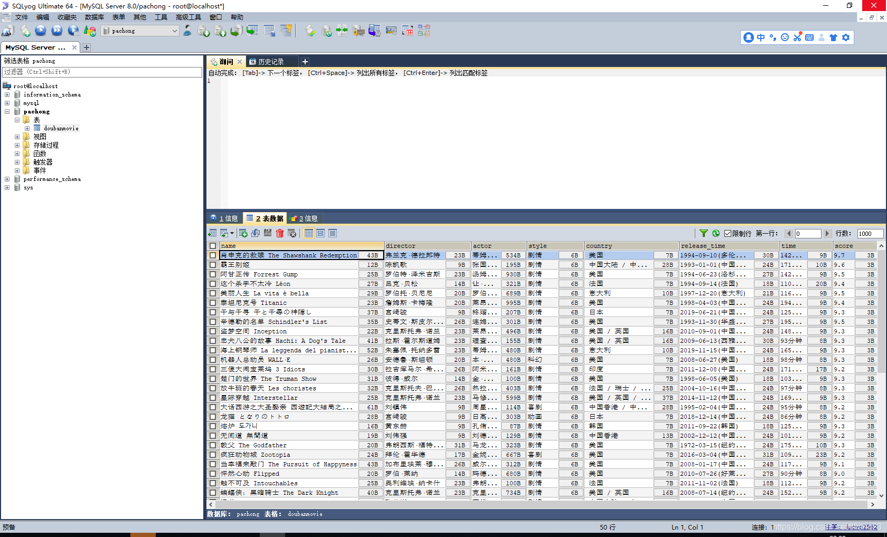Sort by the score column header

coord(855,246)
